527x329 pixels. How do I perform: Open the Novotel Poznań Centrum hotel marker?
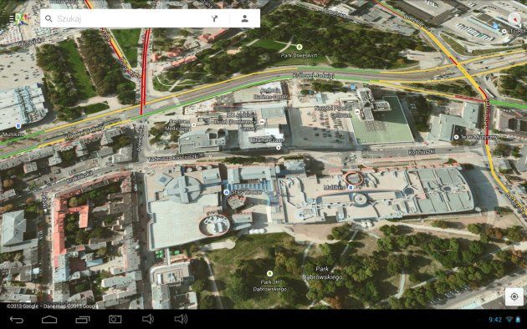tap(357, 111)
